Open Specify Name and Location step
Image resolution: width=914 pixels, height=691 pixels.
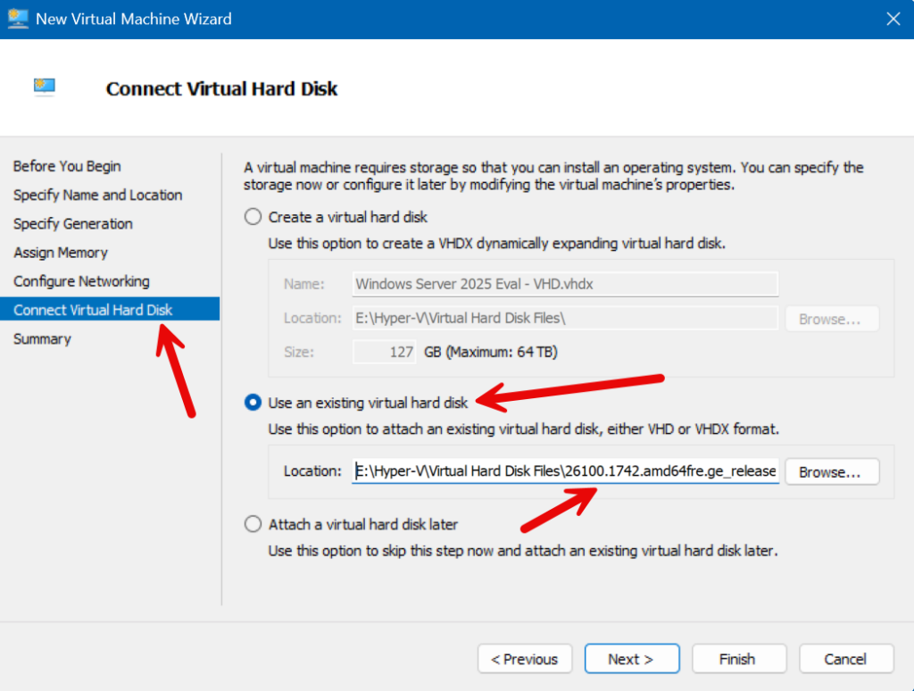pos(98,195)
